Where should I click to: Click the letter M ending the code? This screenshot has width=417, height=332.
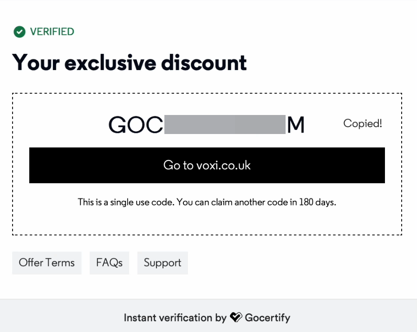pos(296,125)
